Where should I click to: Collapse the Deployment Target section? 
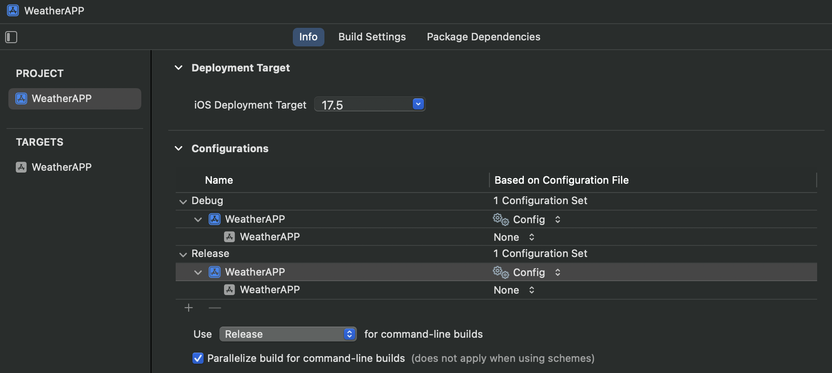(x=178, y=68)
